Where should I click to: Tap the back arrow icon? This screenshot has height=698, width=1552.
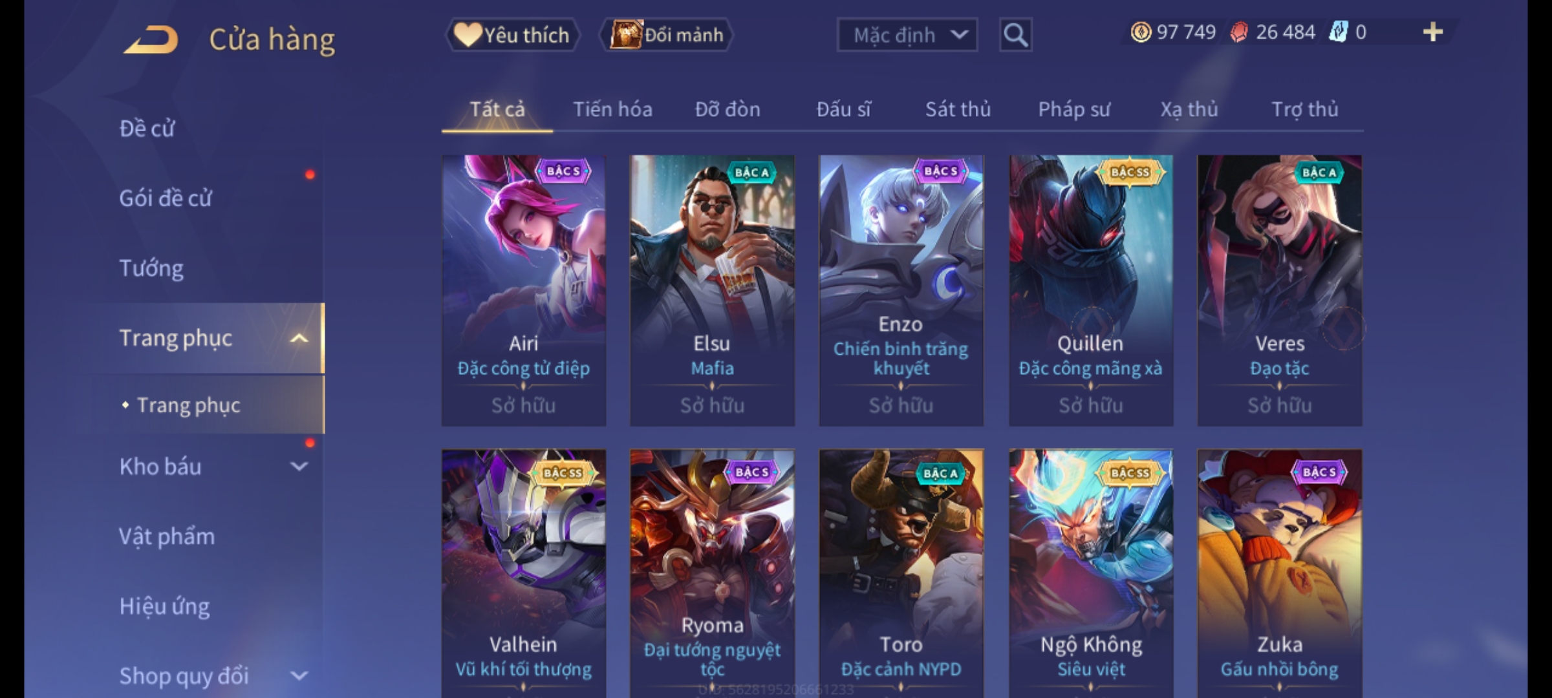[151, 39]
